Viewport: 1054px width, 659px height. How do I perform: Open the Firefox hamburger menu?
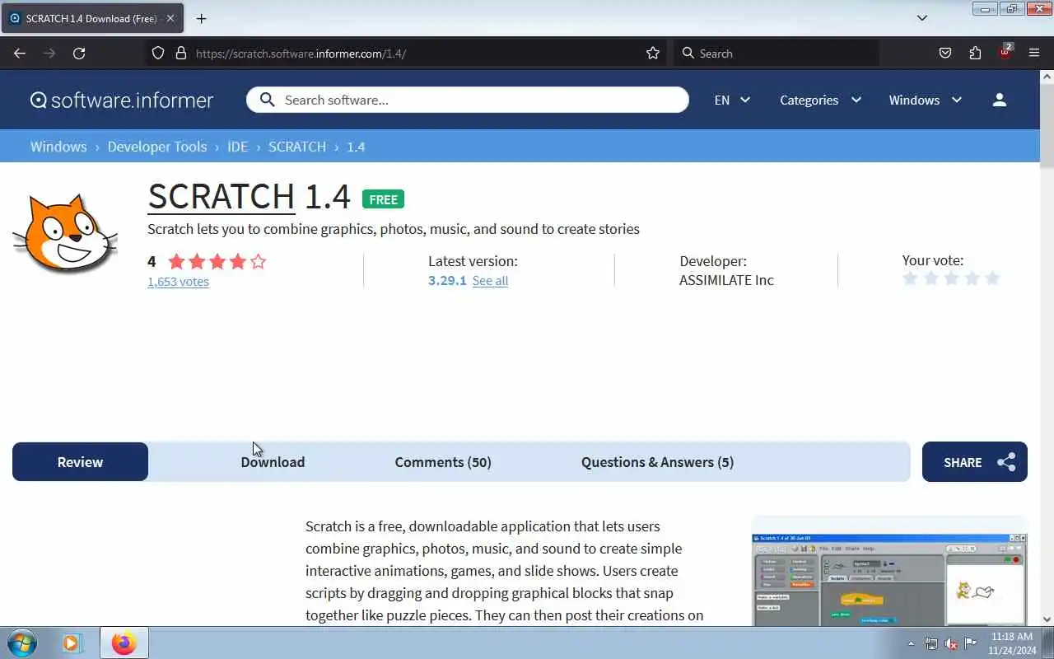coord(1034,53)
